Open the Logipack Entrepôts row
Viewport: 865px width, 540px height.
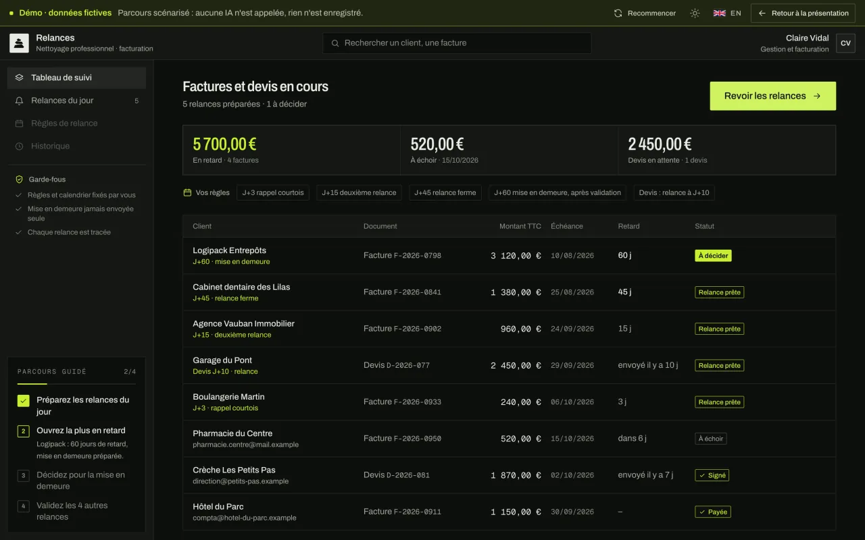tap(509, 256)
